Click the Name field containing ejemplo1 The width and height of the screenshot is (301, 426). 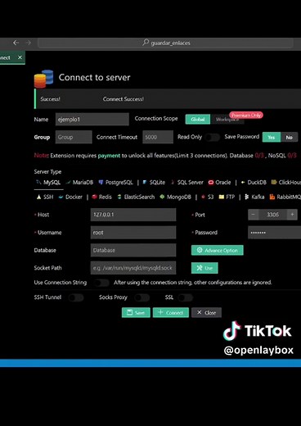pos(92,120)
